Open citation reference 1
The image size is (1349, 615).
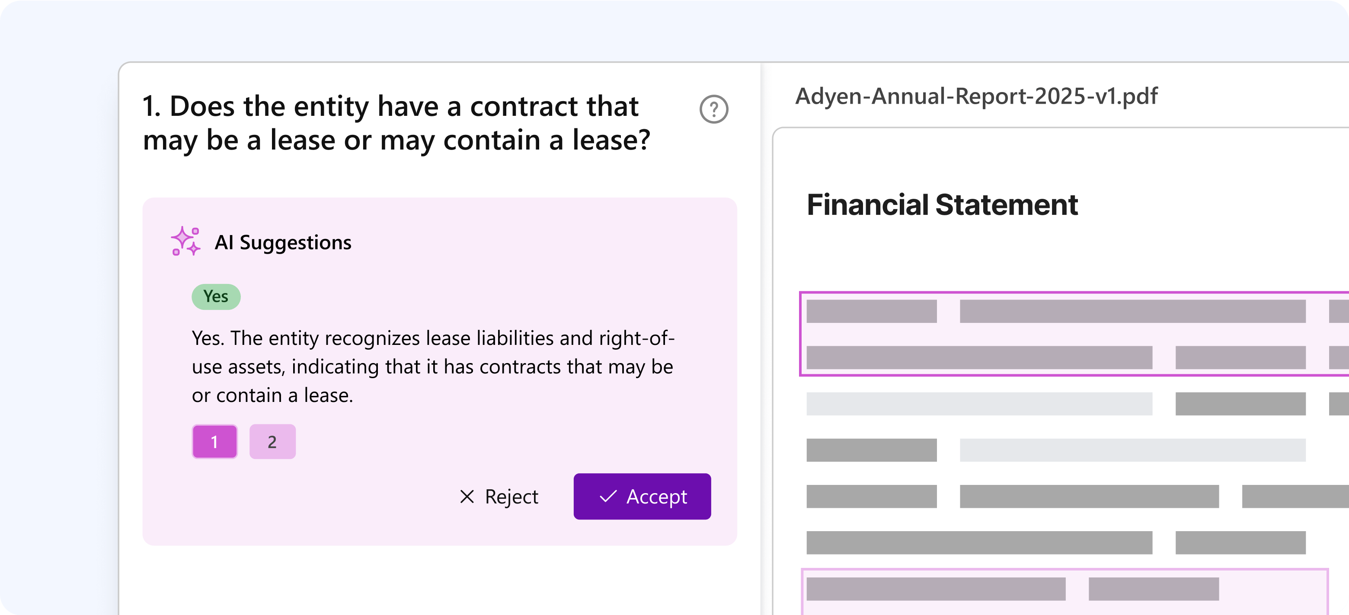(x=215, y=442)
